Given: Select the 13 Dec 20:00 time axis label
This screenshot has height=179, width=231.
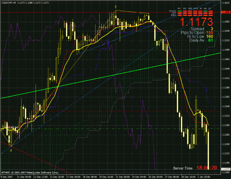Looking at the screenshot, I should pyautogui.click(x=57, y=177).
